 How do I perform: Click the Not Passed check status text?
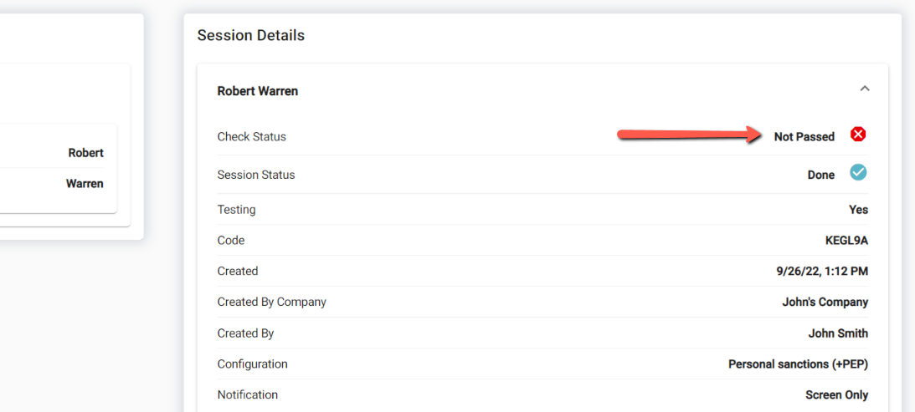(804, 137)
